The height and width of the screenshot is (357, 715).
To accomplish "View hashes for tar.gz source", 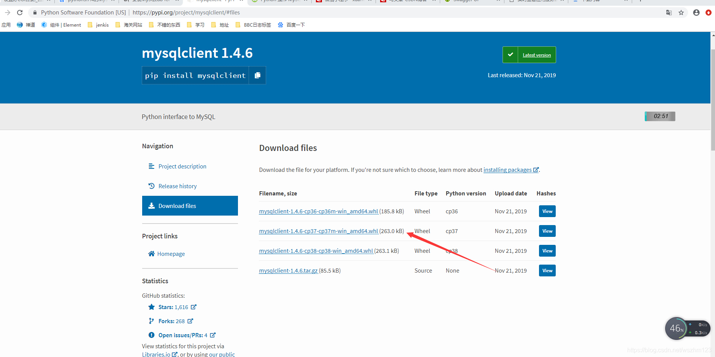I will 547,270.
